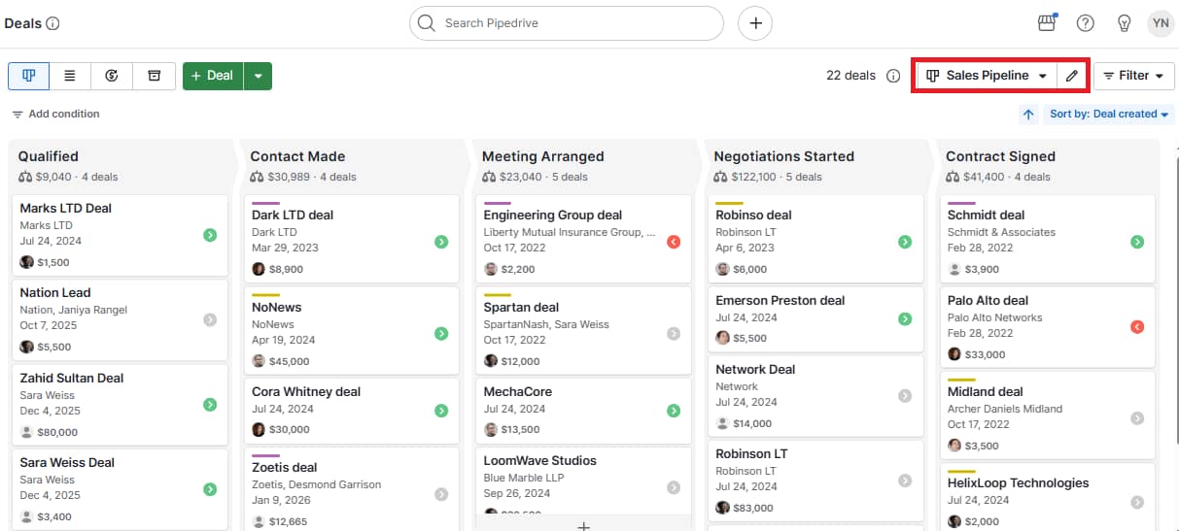Click the red overdue icon on Palo Alto deal
Viewport: 1179px width, 531px height.
point(1137,327)
